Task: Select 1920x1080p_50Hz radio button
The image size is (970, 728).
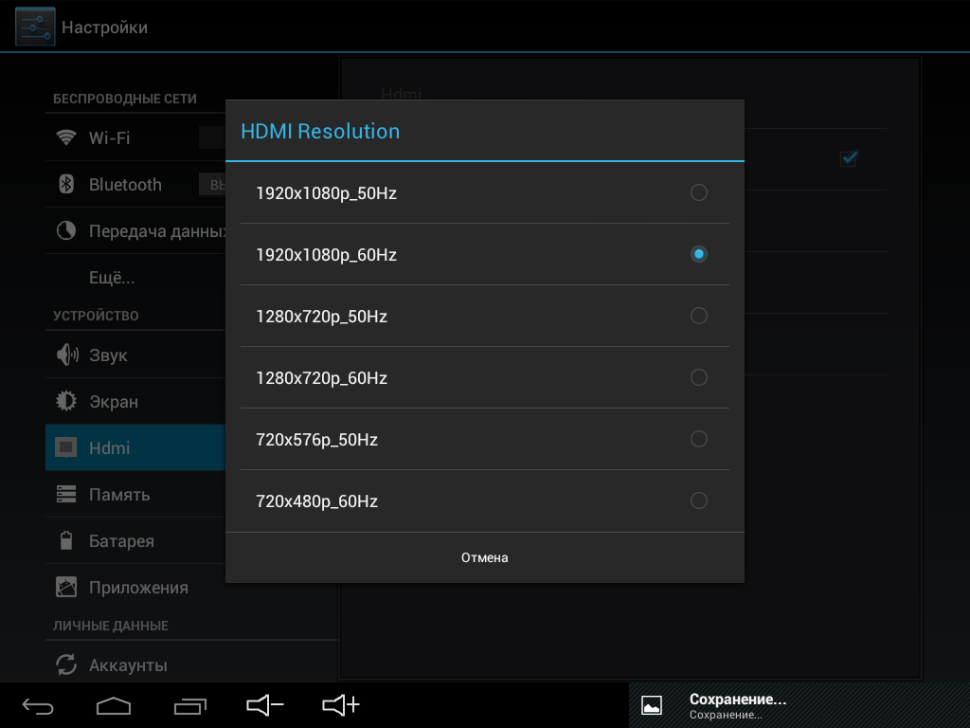Action: tap(698, 193)
